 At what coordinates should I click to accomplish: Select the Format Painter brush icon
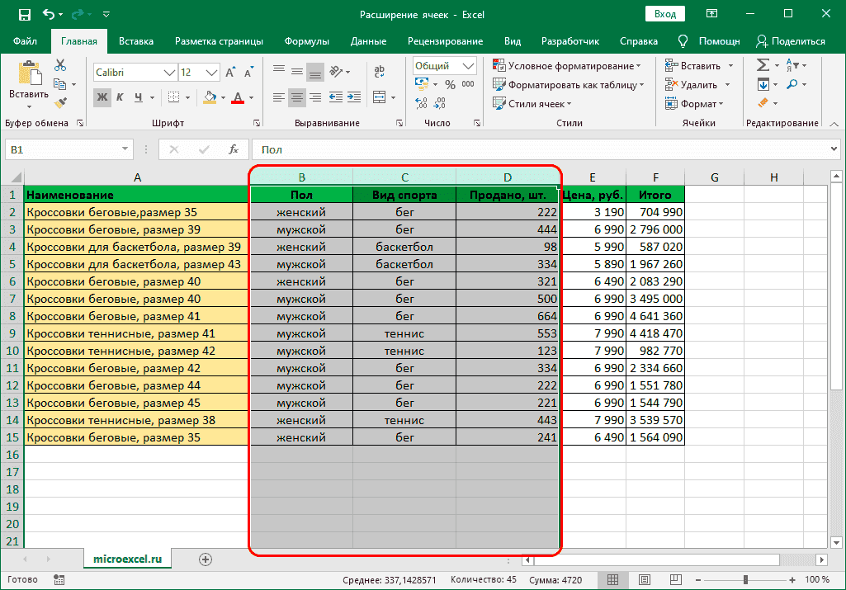coord(60,102)
